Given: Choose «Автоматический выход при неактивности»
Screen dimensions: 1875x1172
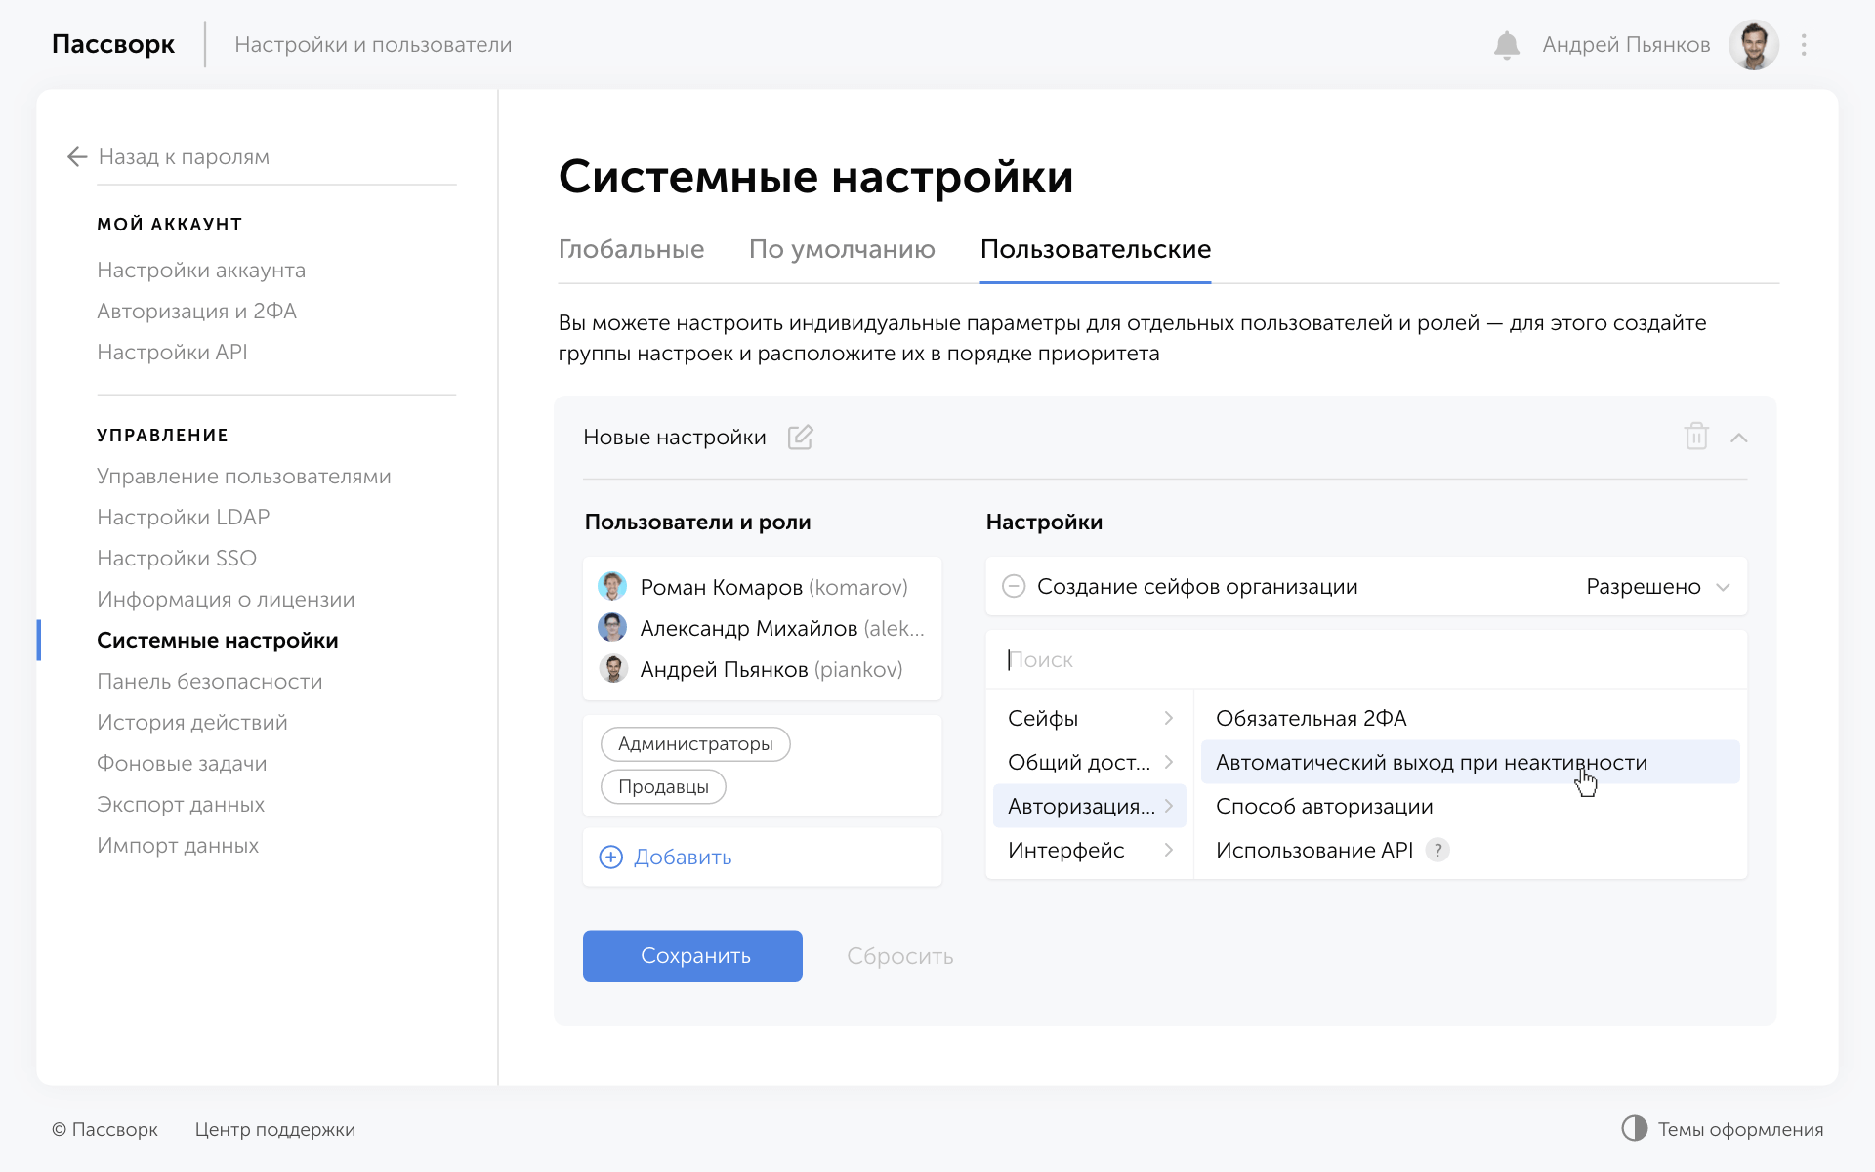Looking at the screenshot, I should point(1470,762).
